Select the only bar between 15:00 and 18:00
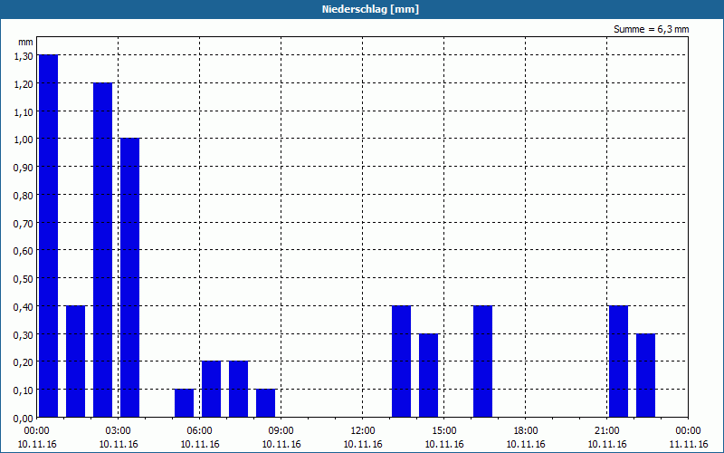 click(482, 361)
